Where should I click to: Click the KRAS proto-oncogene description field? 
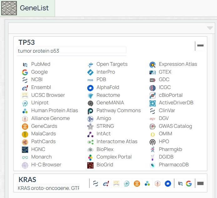[48, 187]
